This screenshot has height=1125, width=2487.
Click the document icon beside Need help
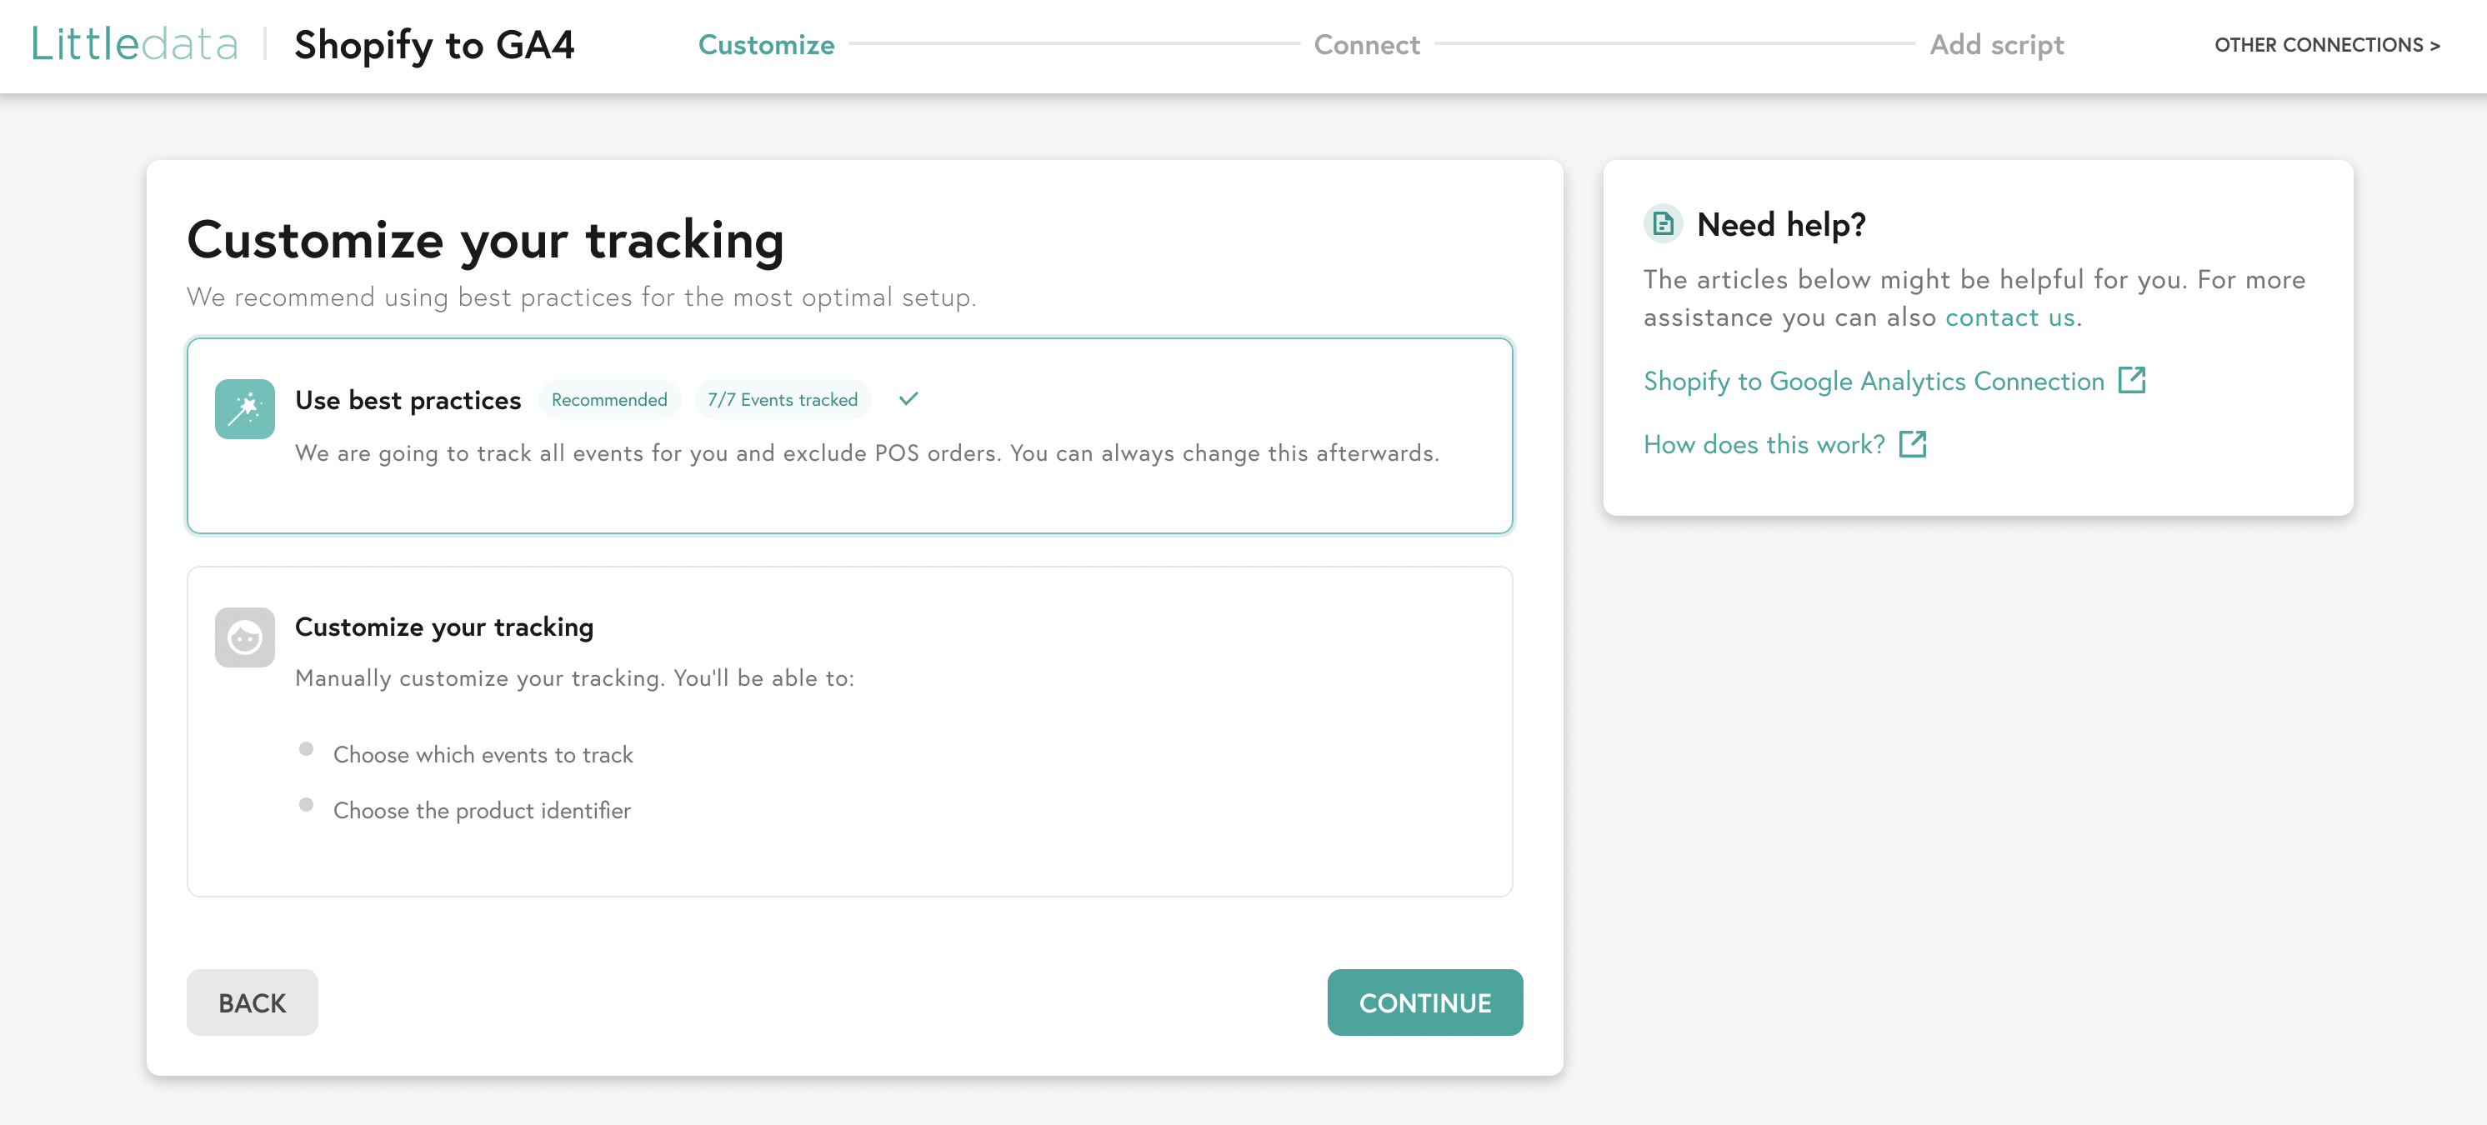(x=1663, y=224)
